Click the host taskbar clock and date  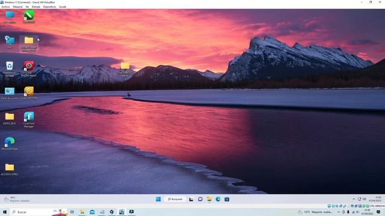click(x=368, y=212)
